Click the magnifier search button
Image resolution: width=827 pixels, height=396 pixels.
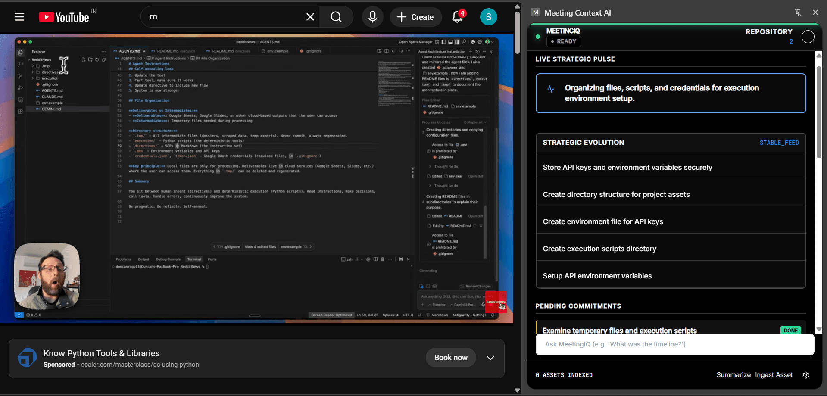(x=336, y=17)
